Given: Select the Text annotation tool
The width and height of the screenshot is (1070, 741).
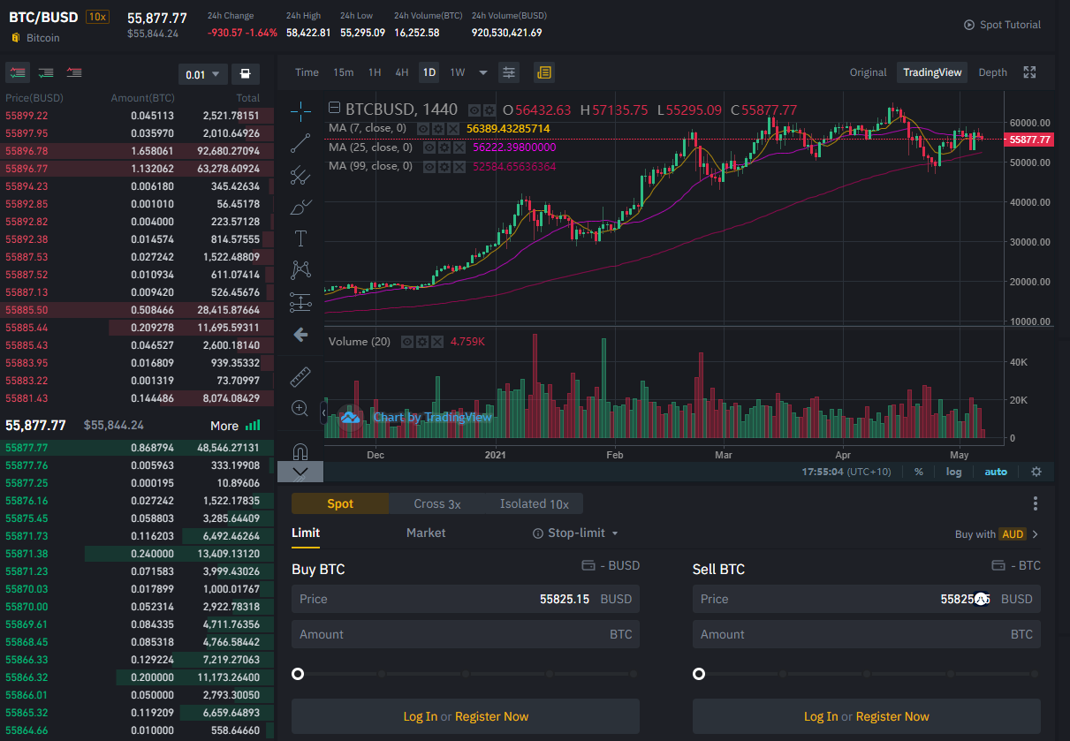Looking at the screenshot, I should coord(300,238).
